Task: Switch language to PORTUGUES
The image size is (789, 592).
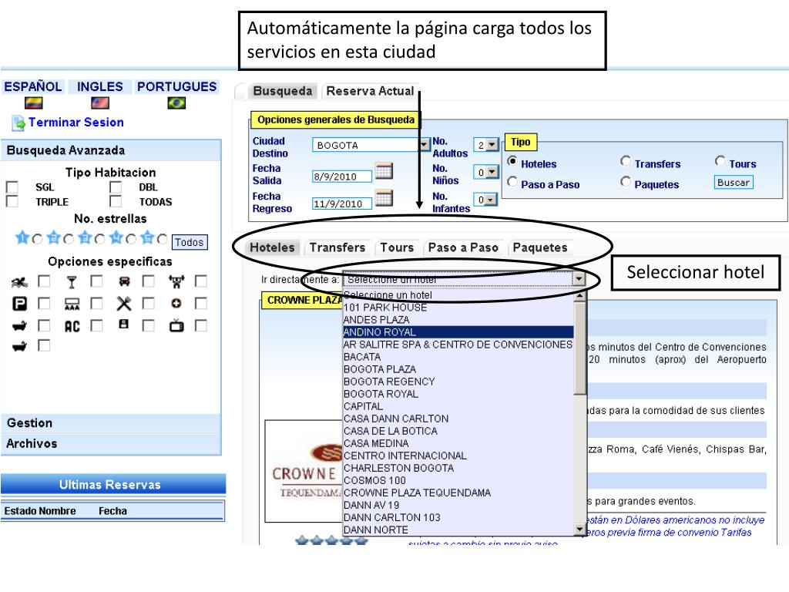Action: pyautogui.click(x=176, y=86)
